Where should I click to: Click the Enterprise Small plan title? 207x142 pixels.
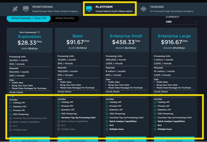click(x=126, y=36)
